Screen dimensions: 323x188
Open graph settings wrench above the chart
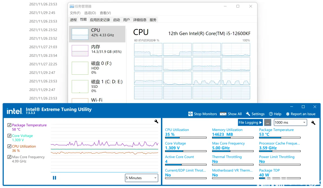(x=156, y=121)
